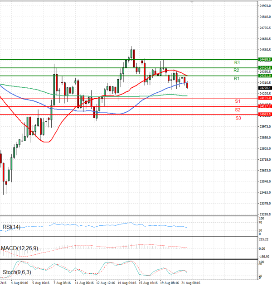272x286 pixels.
Task: Click the 24650.5 price axis value
Action: [x=265, y=39]
